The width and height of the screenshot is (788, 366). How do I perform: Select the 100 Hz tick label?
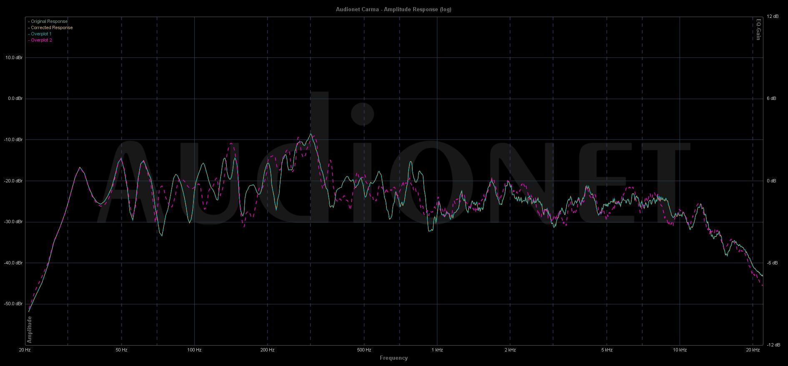(x=194, y=350)
